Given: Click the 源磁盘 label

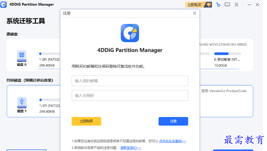Looking at the screenshot, I should tap(12, 34).
